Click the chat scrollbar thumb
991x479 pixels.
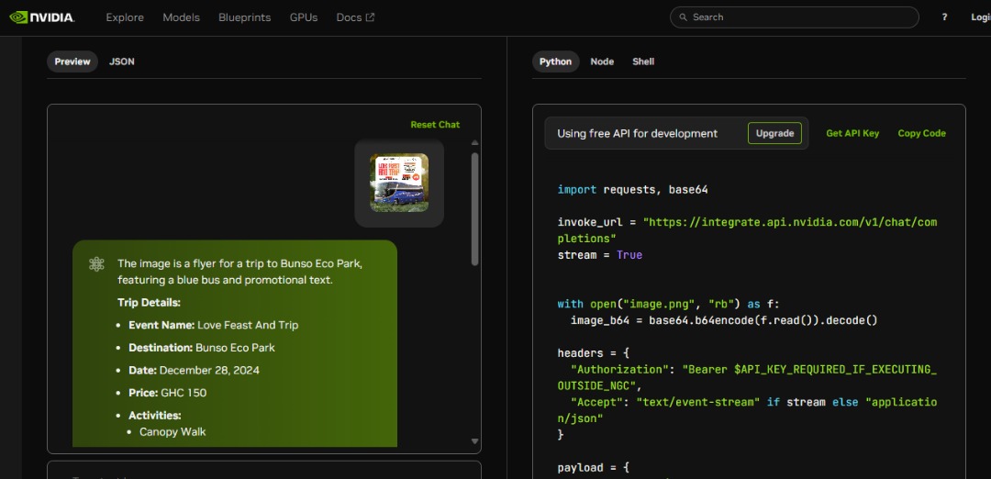(x=474, y=208)
